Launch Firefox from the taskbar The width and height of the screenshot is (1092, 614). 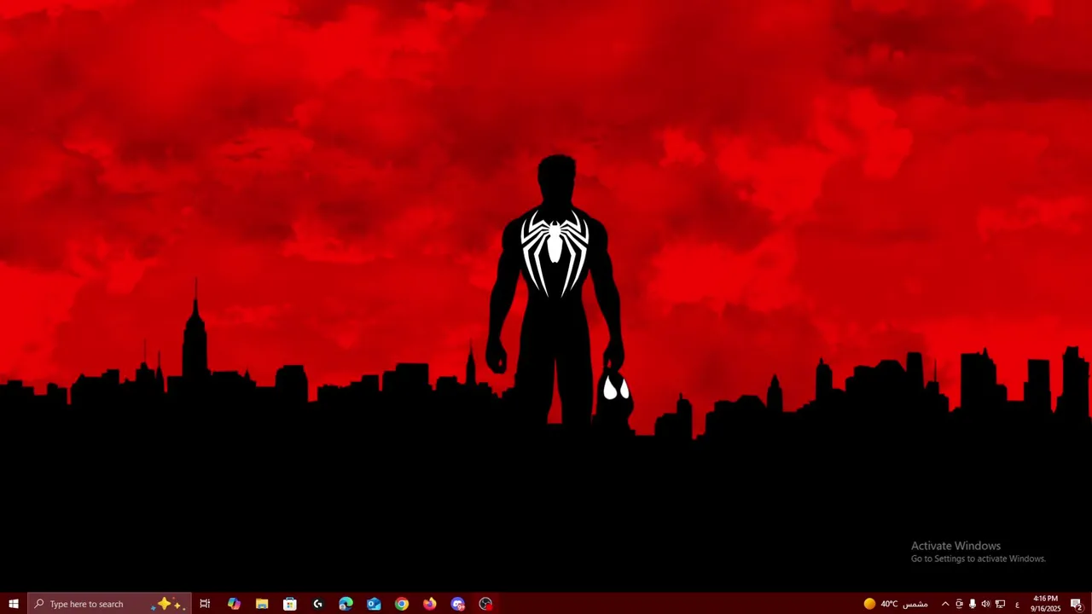click(x=430, y=604)
